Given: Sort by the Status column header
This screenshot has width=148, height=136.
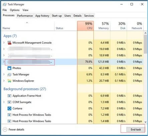Looking at the screenshot, I should pyautogui.click(x=66, y=26).
